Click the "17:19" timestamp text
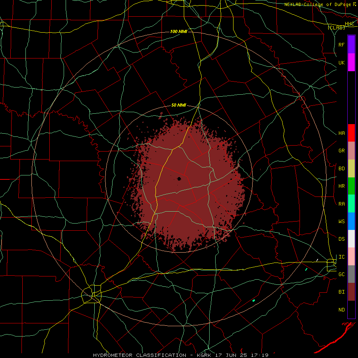 (260, 355)
